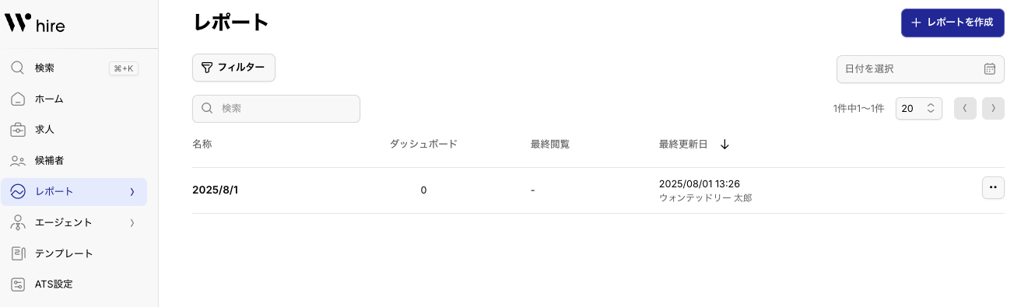The width and height of the screenshot is (1021, 307).
Task: Expand the エージェント sidebar chevron
Action: click(132, 223)
